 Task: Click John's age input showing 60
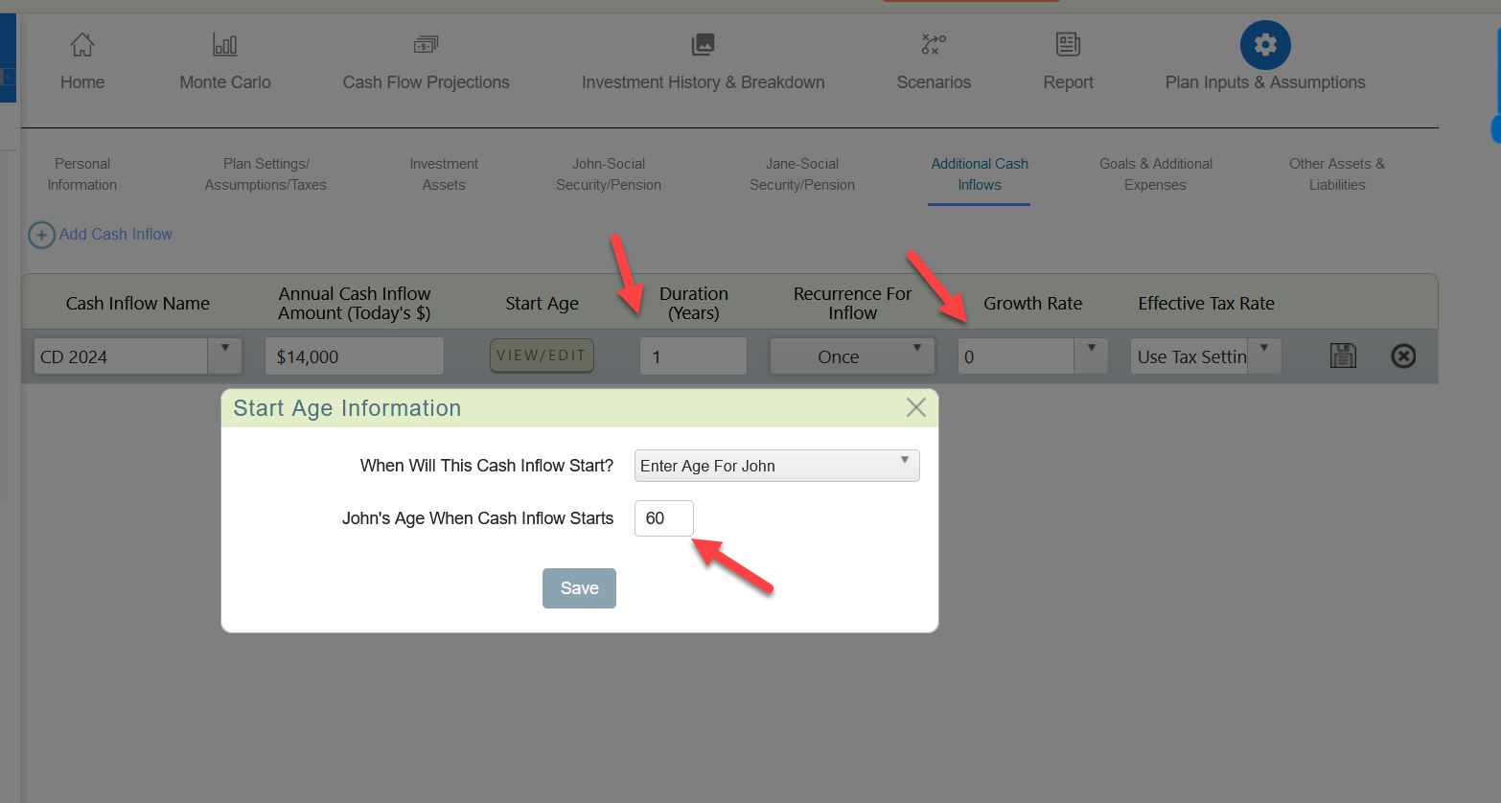(663, 518)
